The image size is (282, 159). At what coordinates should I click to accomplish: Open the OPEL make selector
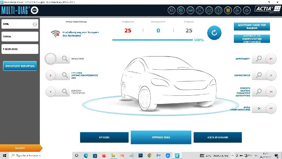[x=20, y=24]
